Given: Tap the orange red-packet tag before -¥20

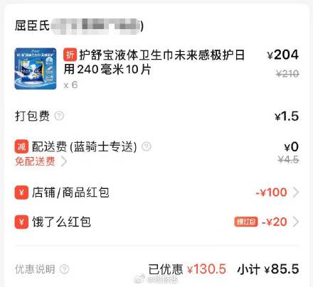Looking at the screenshot, I should point(246,222).
